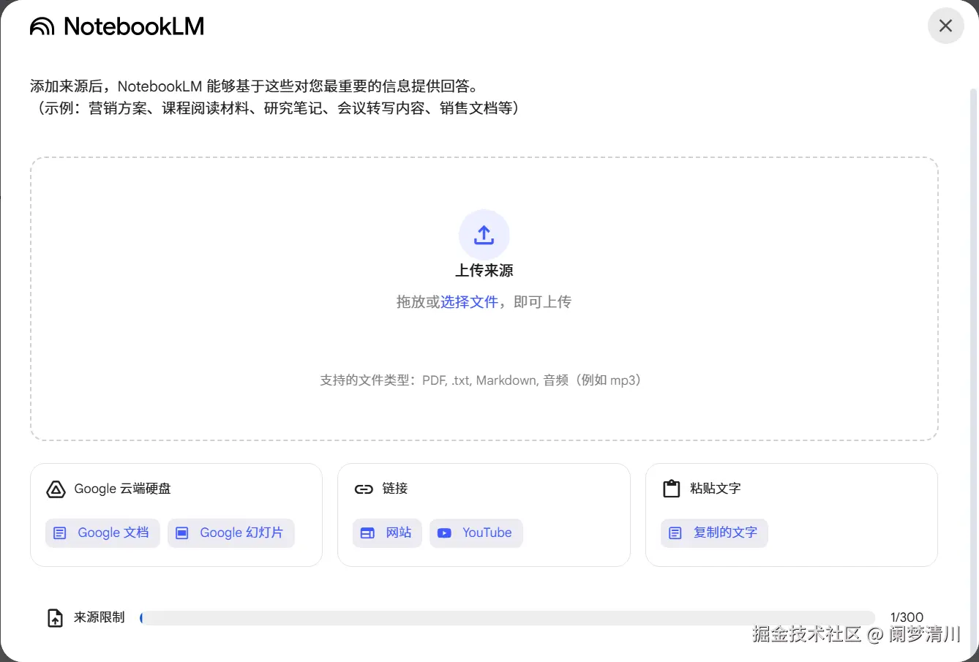Click the source limit progress bar
Screen dimensions: 979x662
coord(507,618)
